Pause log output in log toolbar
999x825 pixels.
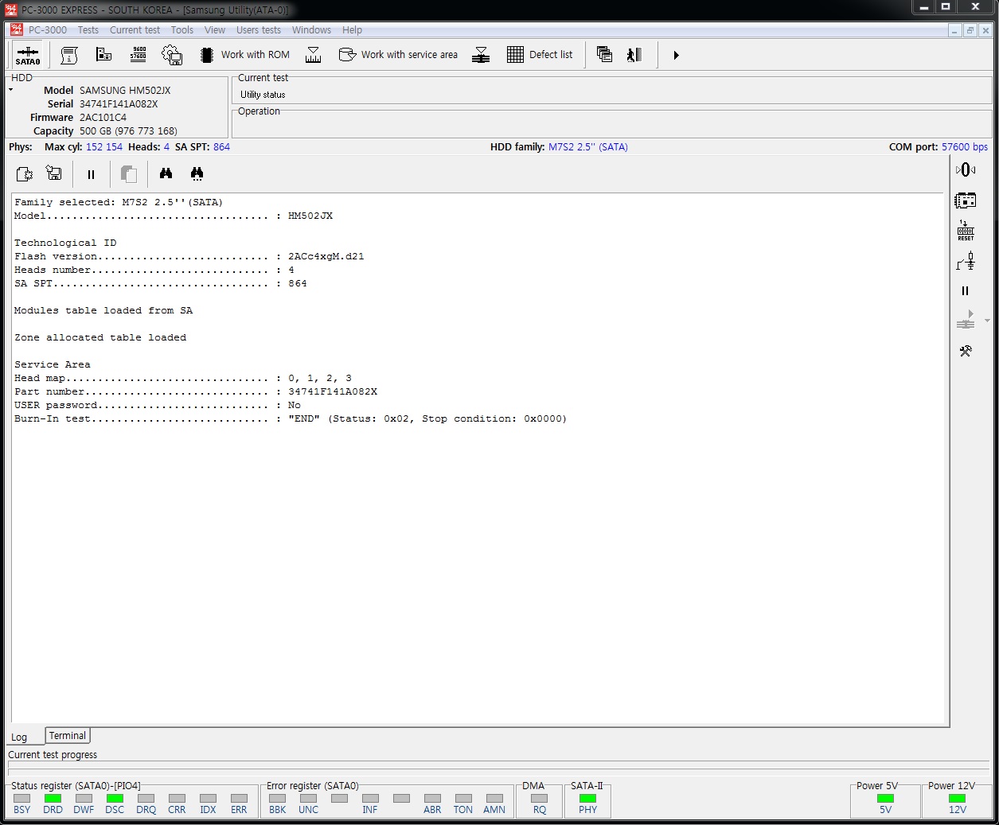[x=91, y=174]
